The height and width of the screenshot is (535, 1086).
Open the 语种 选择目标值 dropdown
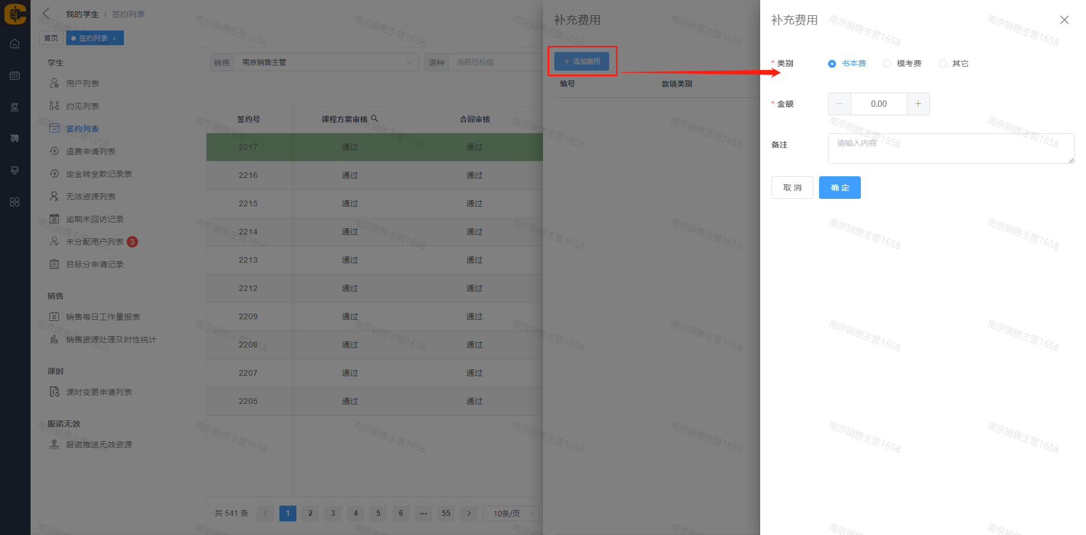click(x=498, y=62)
